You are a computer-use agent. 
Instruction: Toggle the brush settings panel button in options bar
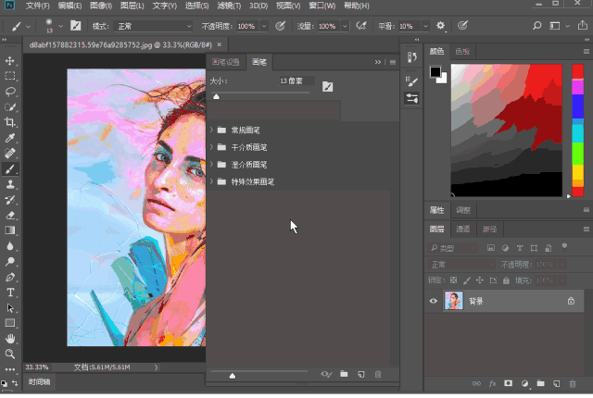point(75,26)
